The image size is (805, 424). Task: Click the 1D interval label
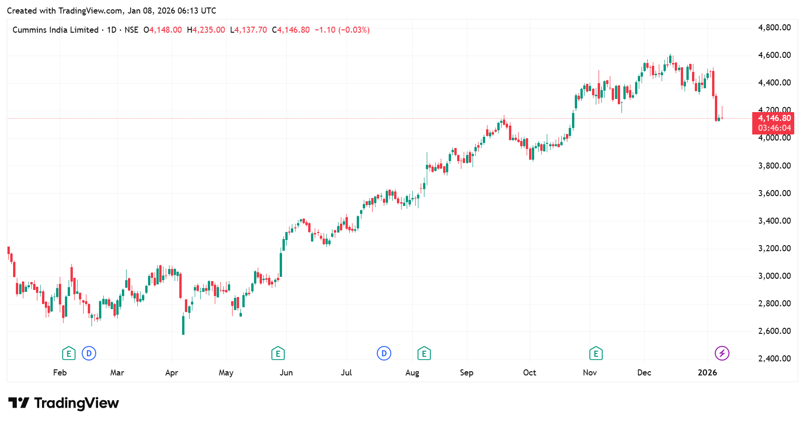[112, 30]
